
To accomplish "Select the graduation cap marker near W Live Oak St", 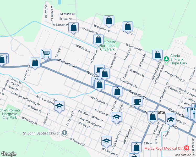I will pos(106,141).
